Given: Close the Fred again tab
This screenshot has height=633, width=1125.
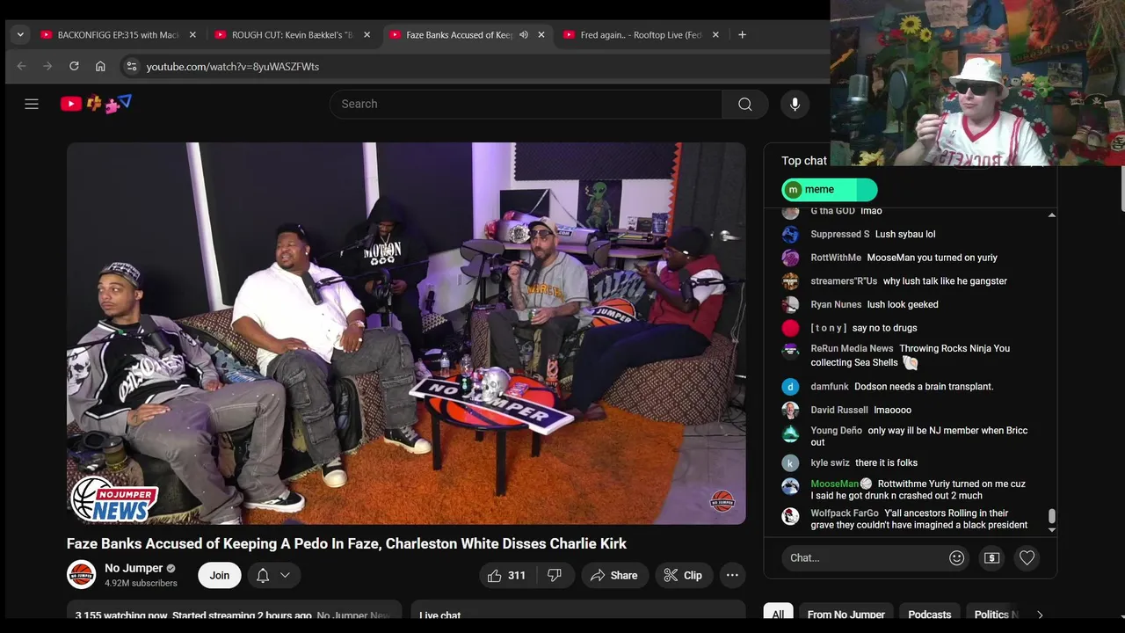Looking at the screenshot, I should [715, 35].
